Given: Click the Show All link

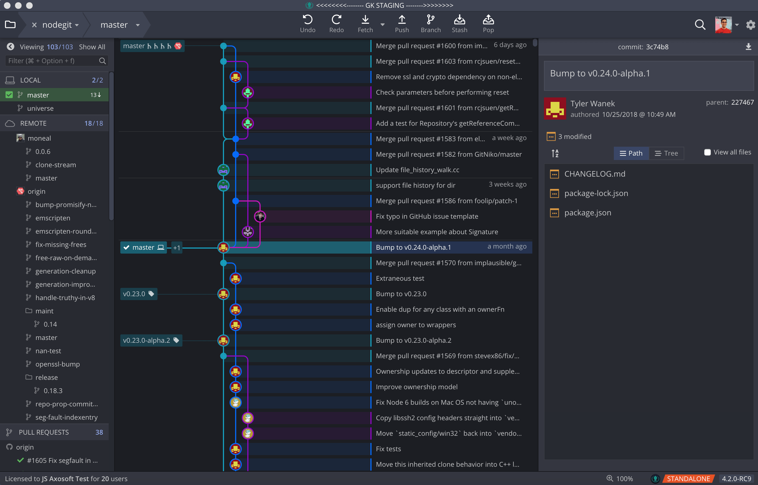Looking at the screenshot, I should click(92, 47).
